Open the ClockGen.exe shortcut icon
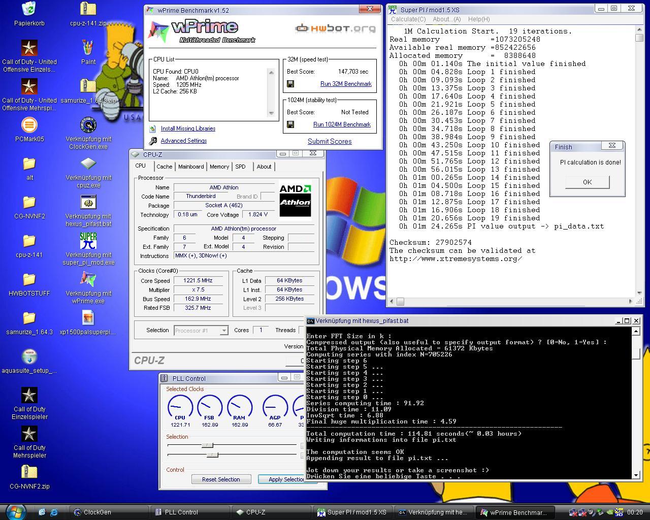 [88, 125]
